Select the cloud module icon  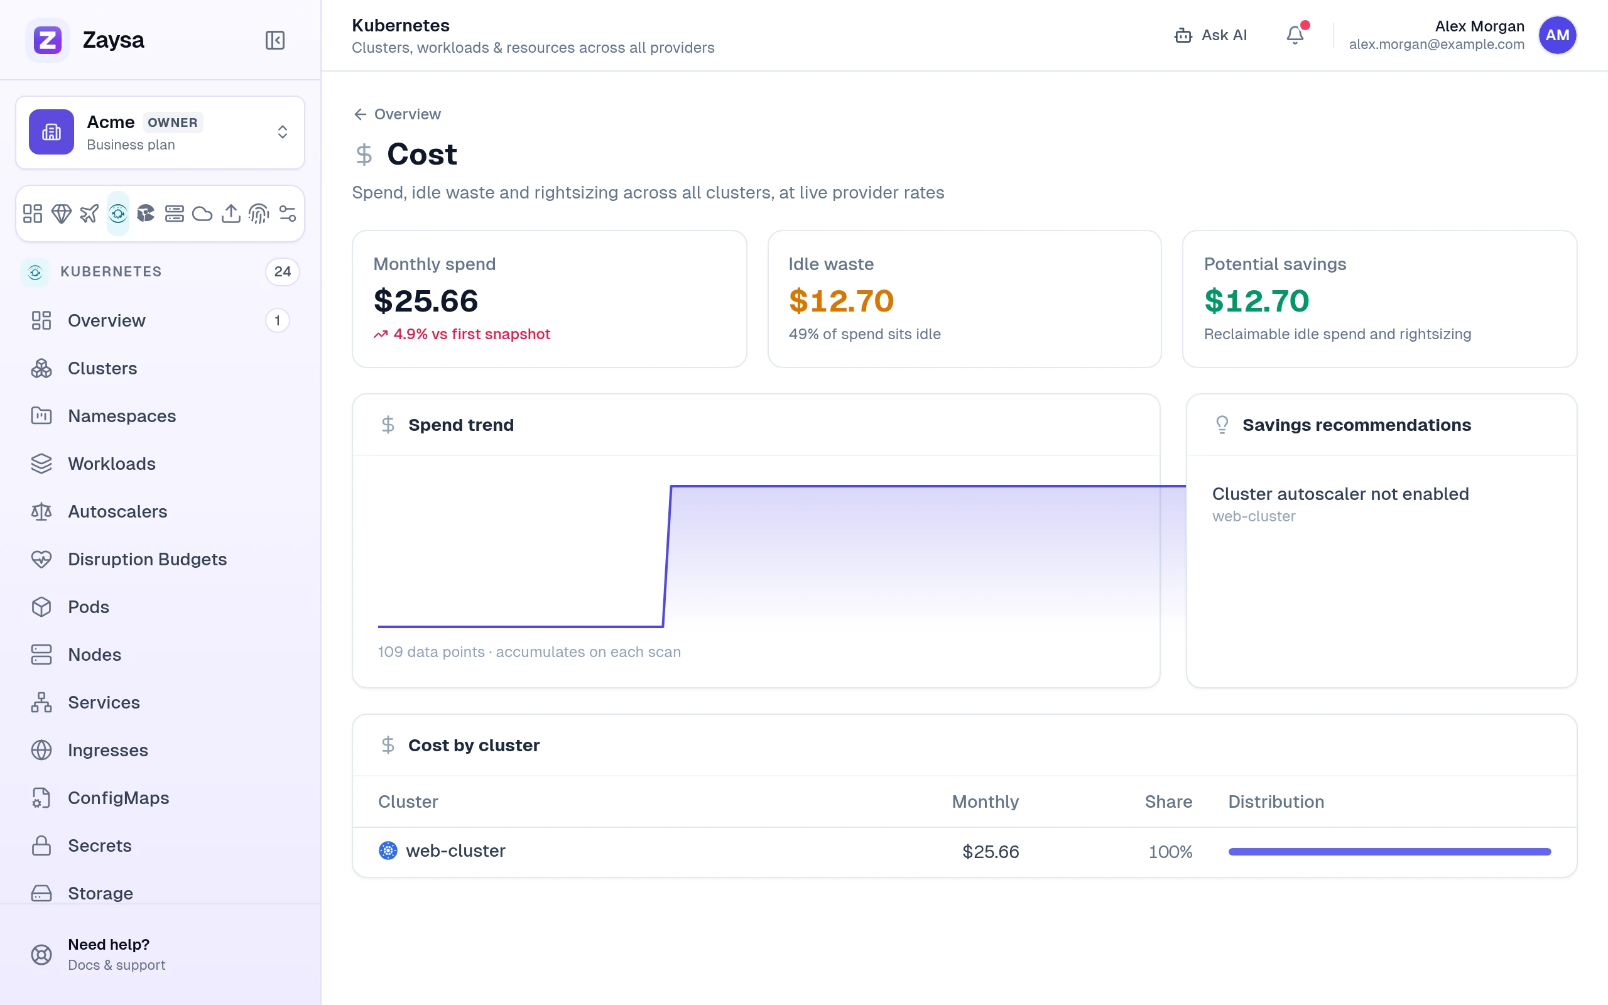click(202, 214)
